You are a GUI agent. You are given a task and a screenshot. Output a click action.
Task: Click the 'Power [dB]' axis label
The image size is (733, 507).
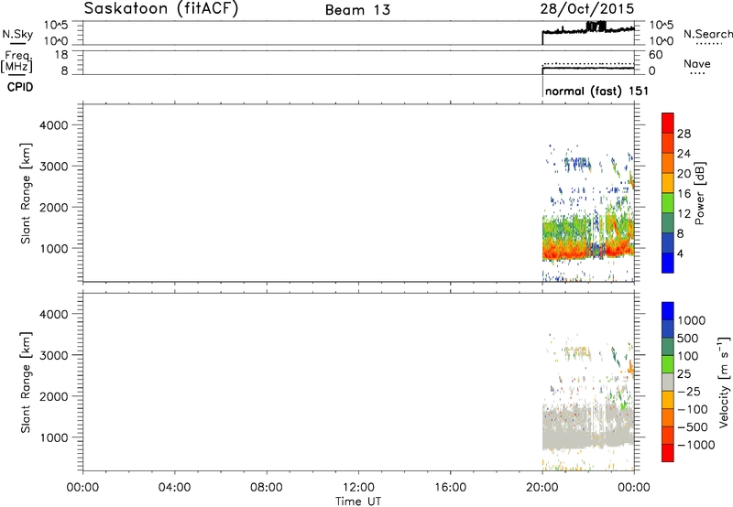(x=699, y=193)
